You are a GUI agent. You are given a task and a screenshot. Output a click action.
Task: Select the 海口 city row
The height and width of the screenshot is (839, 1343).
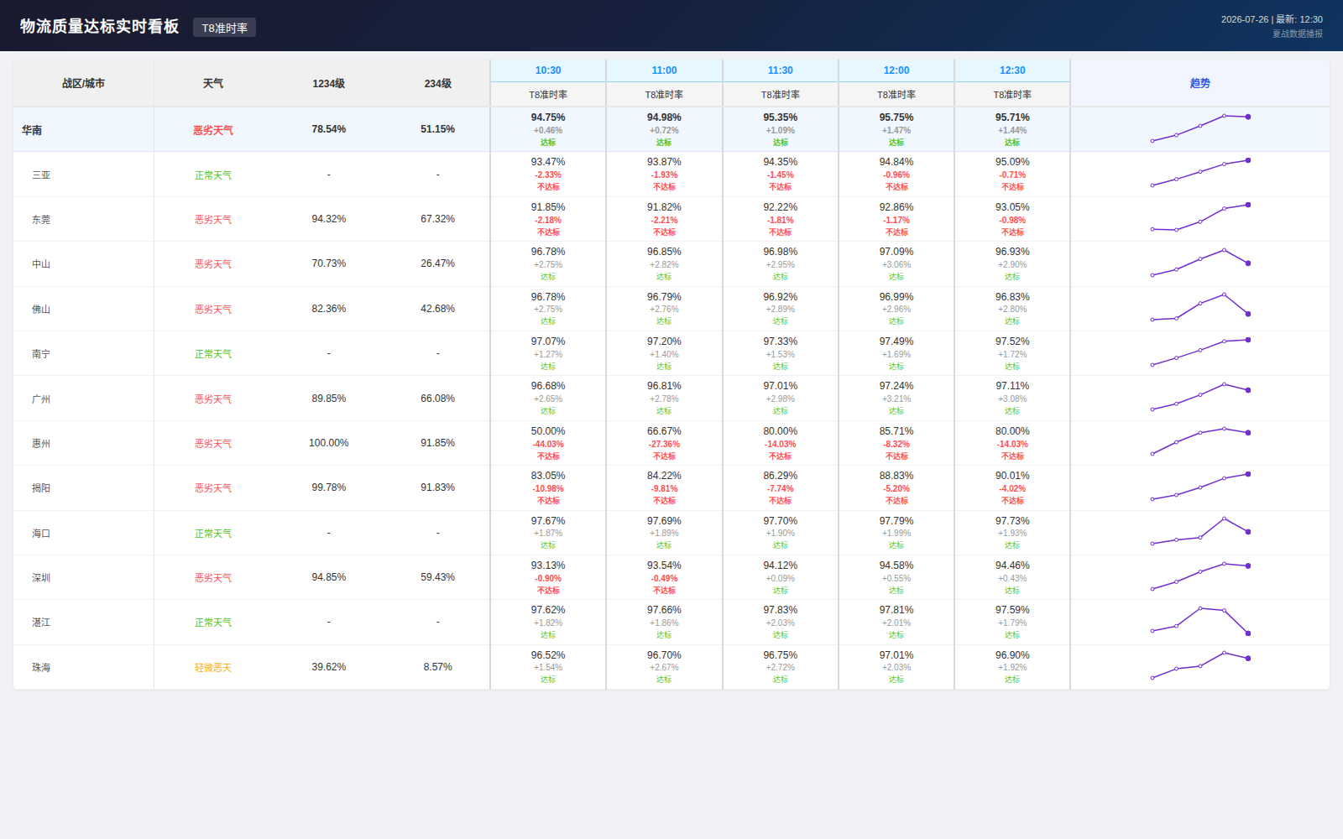pos(671,533)
